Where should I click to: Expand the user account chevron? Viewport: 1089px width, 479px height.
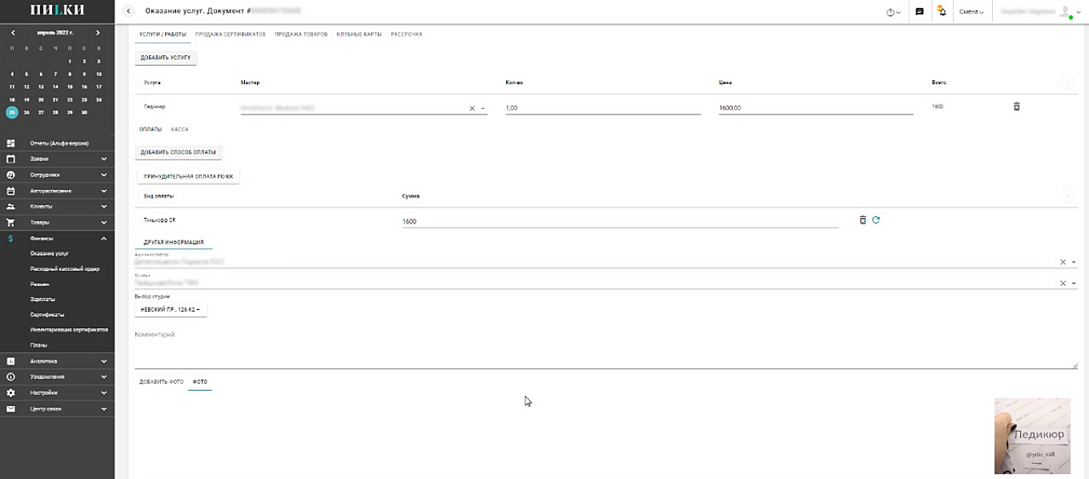[x=1079, y=12]
